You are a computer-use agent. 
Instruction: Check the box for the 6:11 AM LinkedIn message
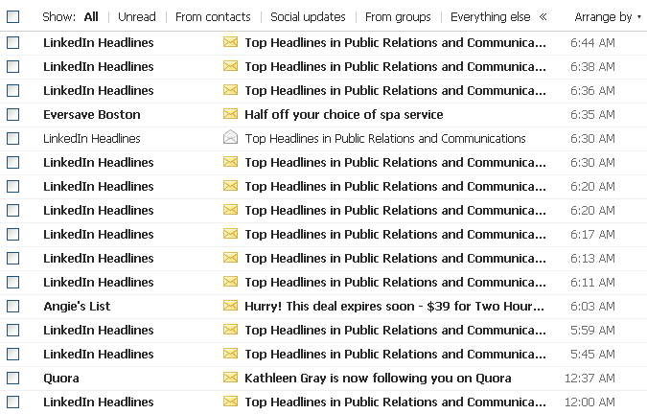(12, 282)
